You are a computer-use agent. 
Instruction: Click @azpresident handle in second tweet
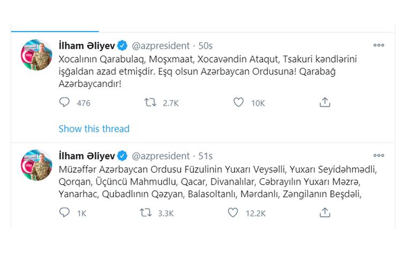tap(160, 156)
